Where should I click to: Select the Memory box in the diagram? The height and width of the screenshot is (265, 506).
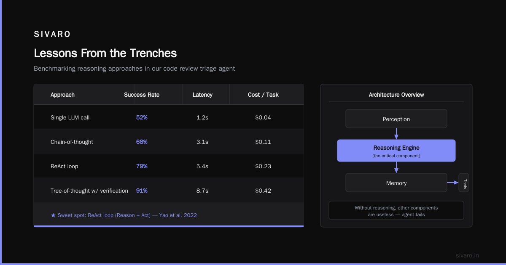[x=396, y=183]
